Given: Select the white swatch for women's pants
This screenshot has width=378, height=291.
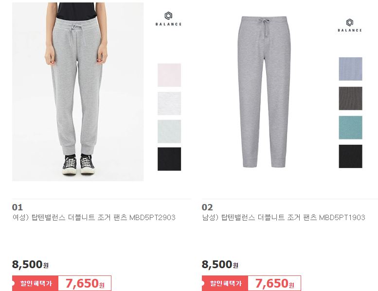Looking at the screenshot, I should 169,103.
